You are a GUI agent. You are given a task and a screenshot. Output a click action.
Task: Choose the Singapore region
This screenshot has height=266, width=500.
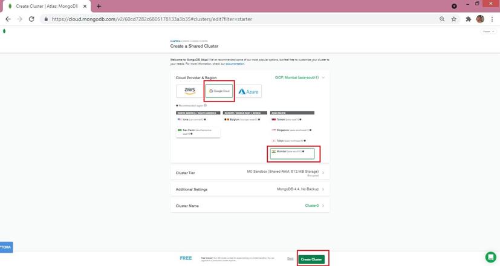(x=292, y=130)
